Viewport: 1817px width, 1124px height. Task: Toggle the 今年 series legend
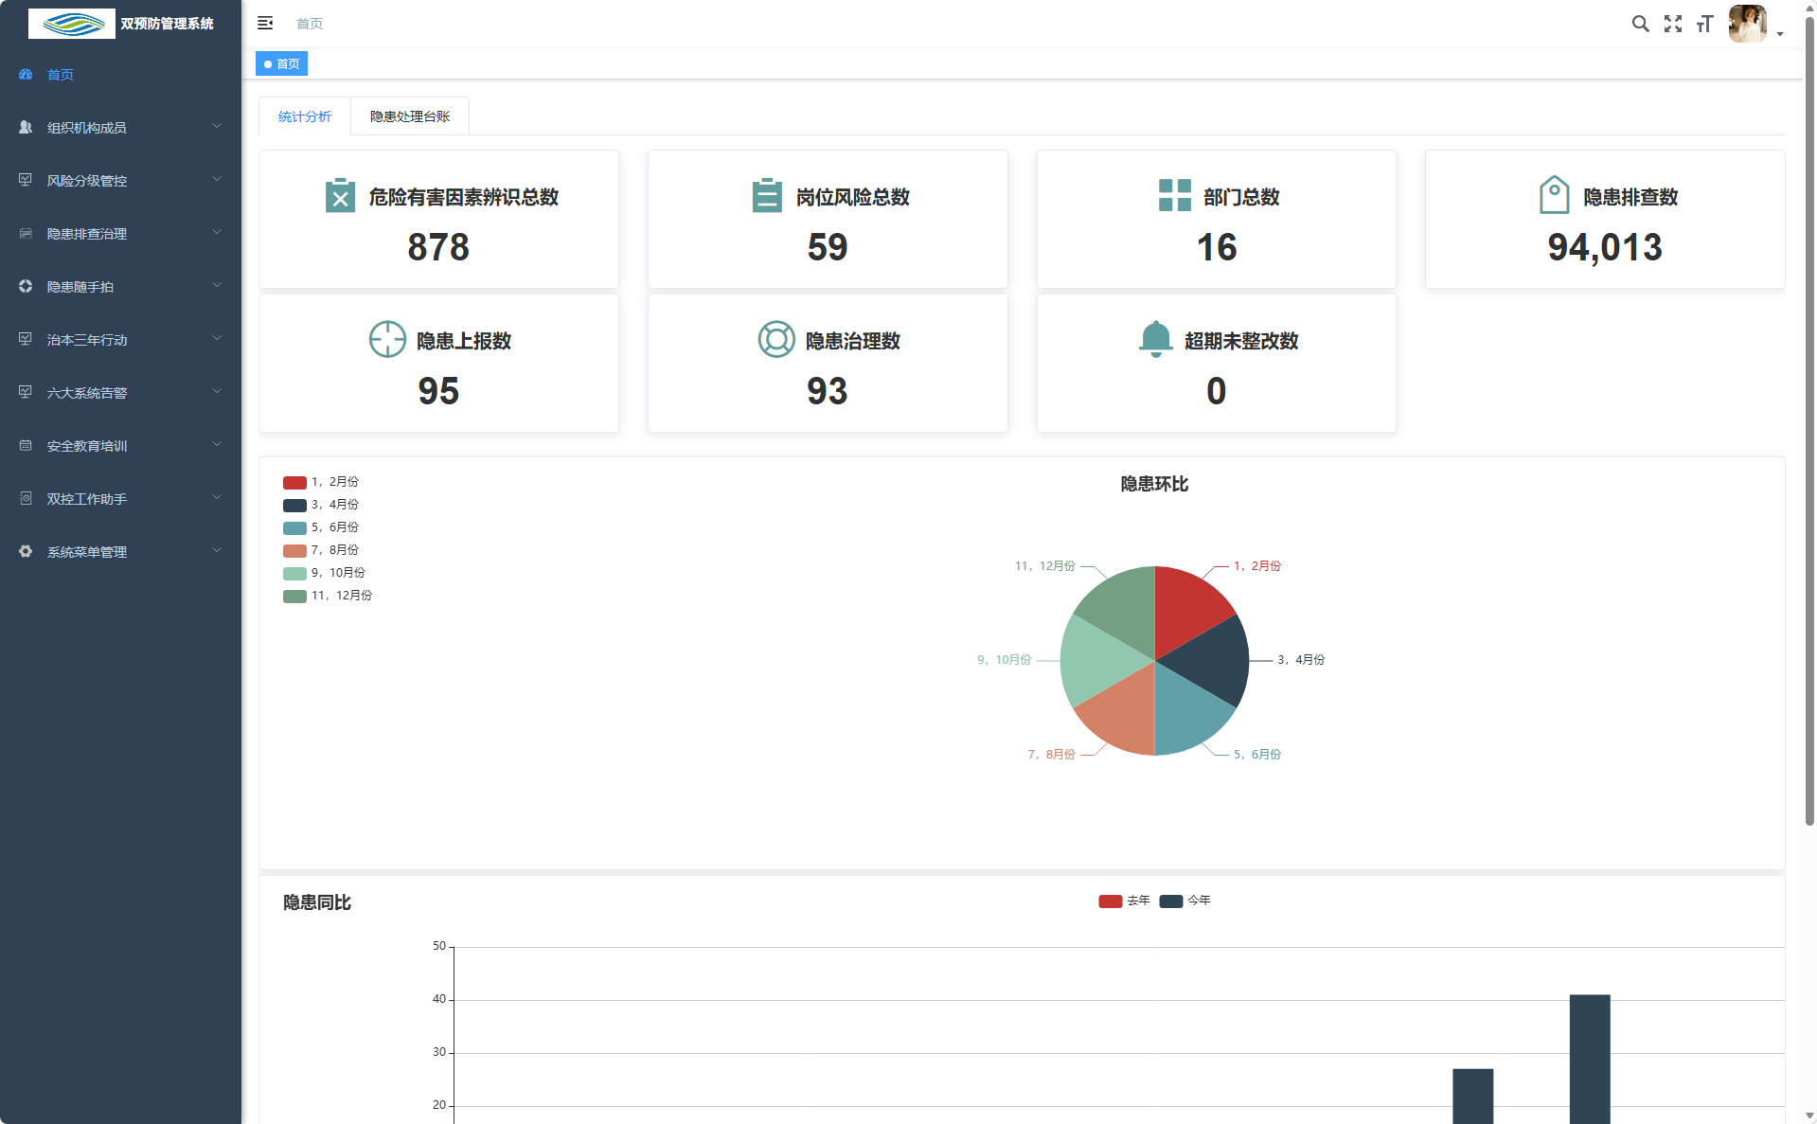tap(1185, 901)
